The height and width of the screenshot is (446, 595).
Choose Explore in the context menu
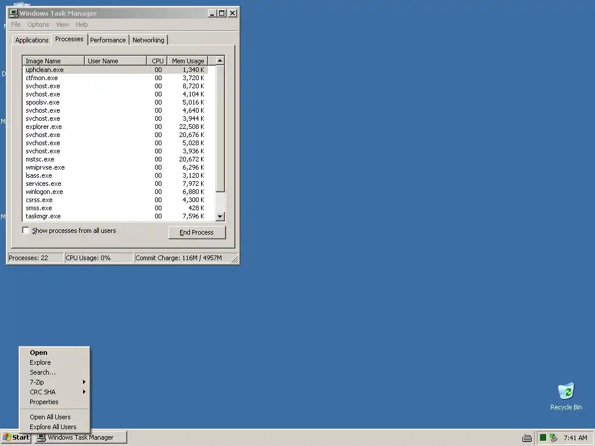coord(55,362)
